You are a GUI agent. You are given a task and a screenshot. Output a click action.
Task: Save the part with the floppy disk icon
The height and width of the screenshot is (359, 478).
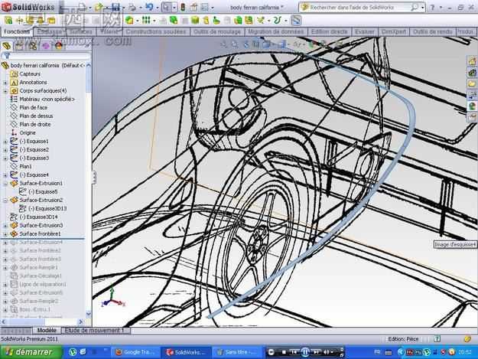tap(115, 7)
